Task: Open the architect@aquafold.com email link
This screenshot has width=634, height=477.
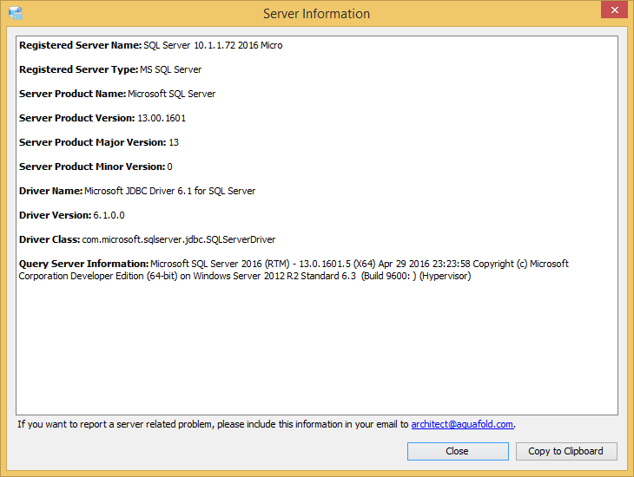Action: [x=462, y=424]
